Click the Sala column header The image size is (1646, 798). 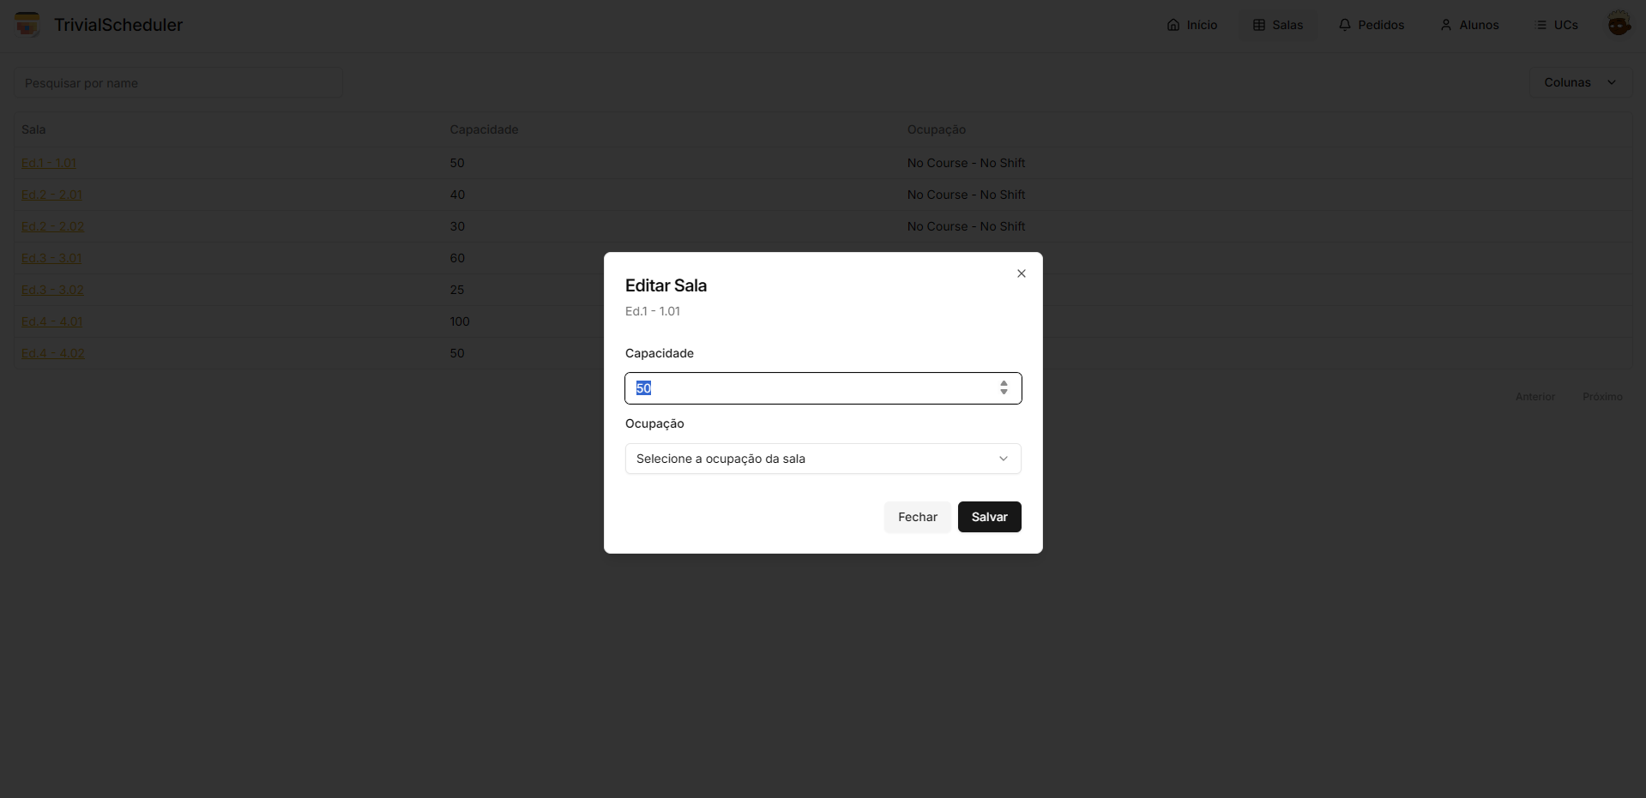[x=33, y=129]
